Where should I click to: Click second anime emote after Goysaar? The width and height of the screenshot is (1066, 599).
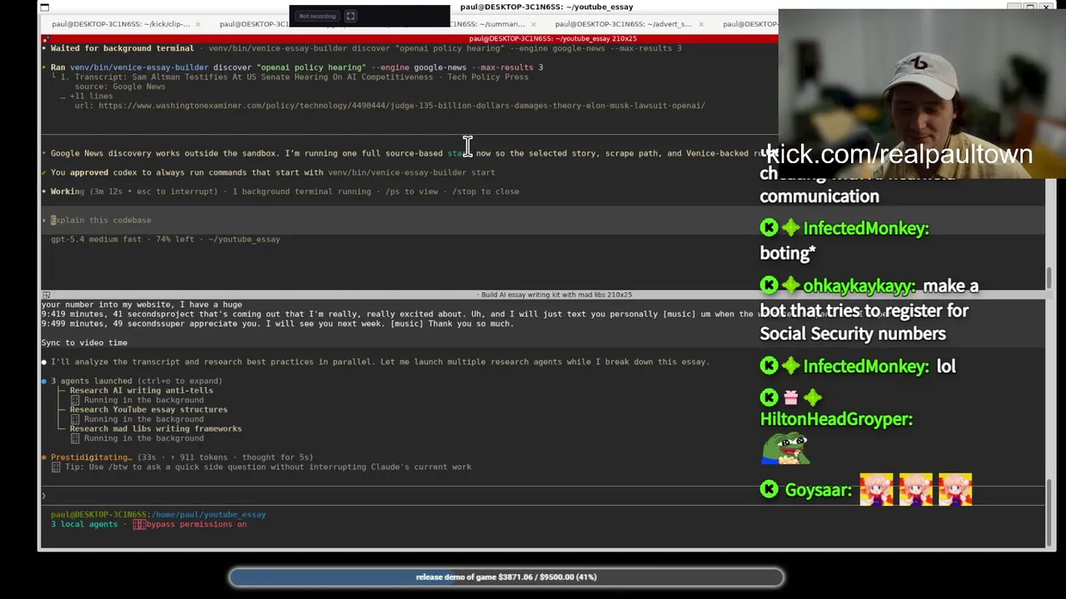915,489
